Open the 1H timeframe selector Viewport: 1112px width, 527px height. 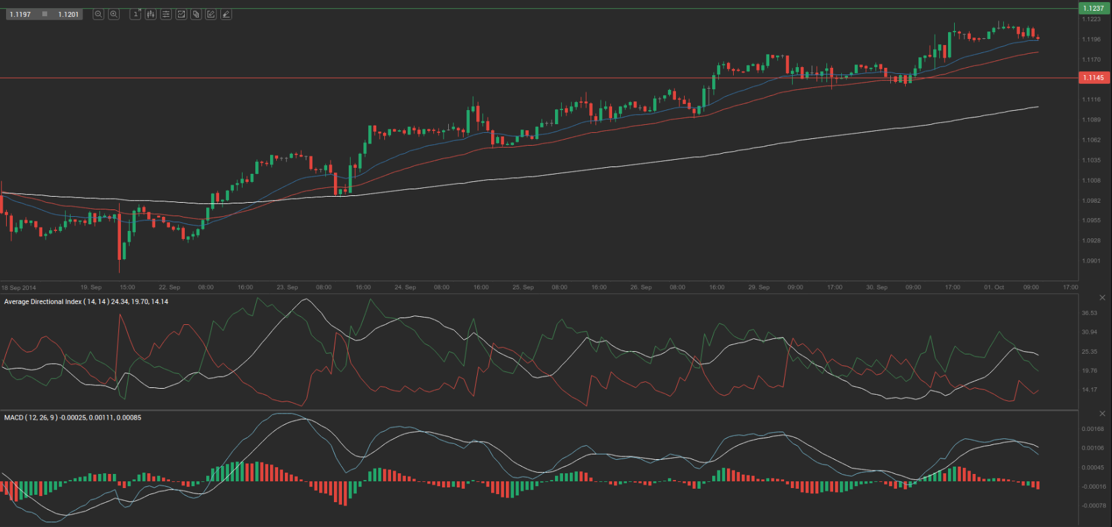tap(136, 14)
